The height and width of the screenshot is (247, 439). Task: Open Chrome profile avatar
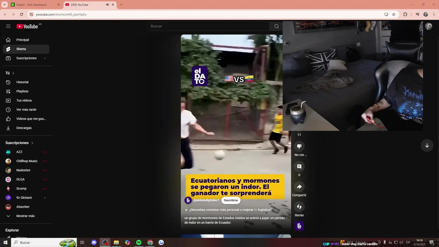point(426,14)
